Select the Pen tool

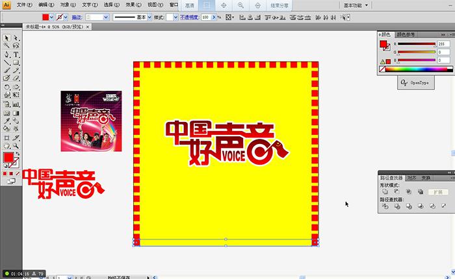[x=6, y=55]
